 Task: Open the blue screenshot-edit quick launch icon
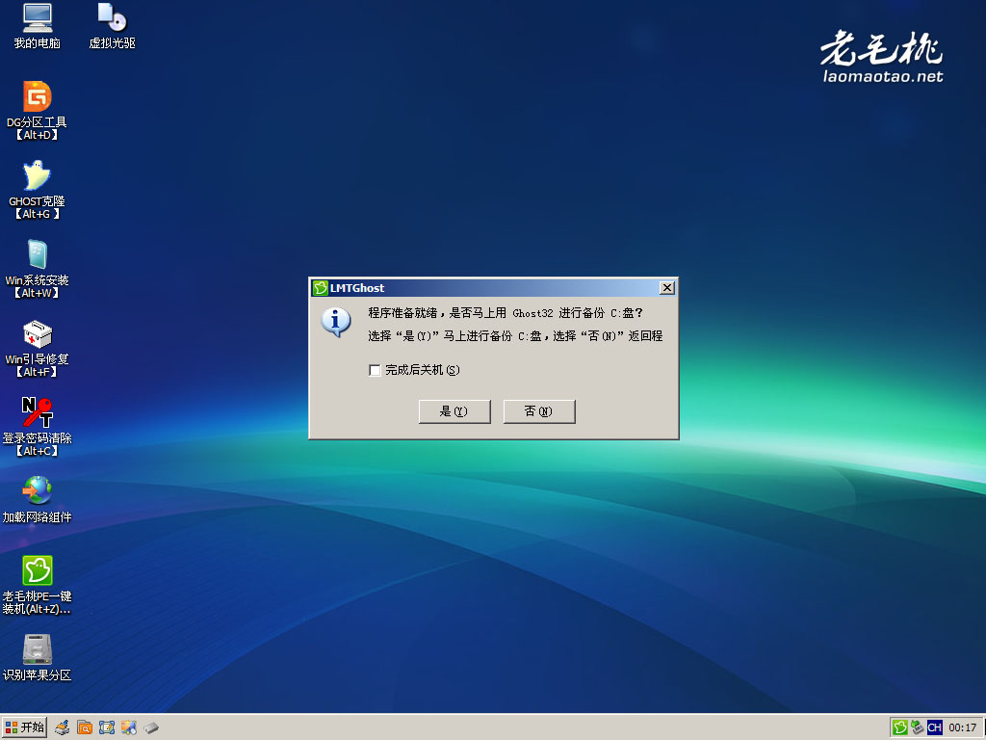(106, 728)
